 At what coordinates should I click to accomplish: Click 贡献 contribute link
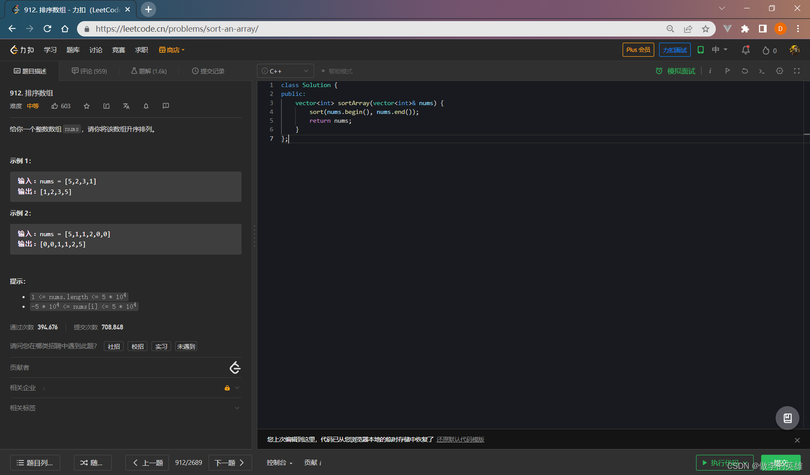(x=313, y=462)
